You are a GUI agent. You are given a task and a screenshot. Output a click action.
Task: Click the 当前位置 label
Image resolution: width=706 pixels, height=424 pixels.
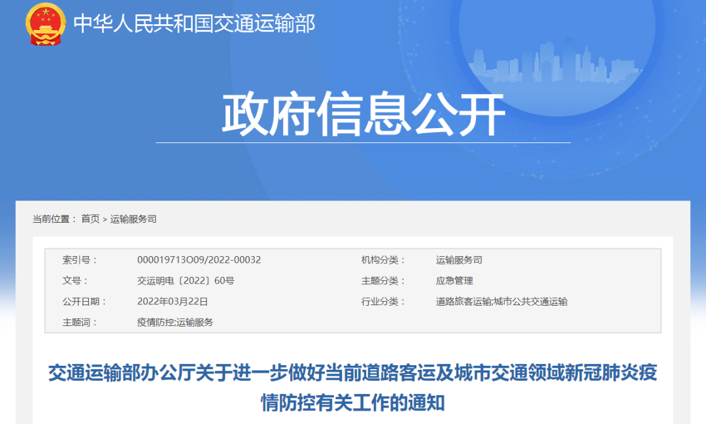tap(54, 220)
